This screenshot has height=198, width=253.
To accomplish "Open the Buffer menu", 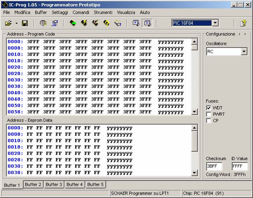I will click(41, 12).
